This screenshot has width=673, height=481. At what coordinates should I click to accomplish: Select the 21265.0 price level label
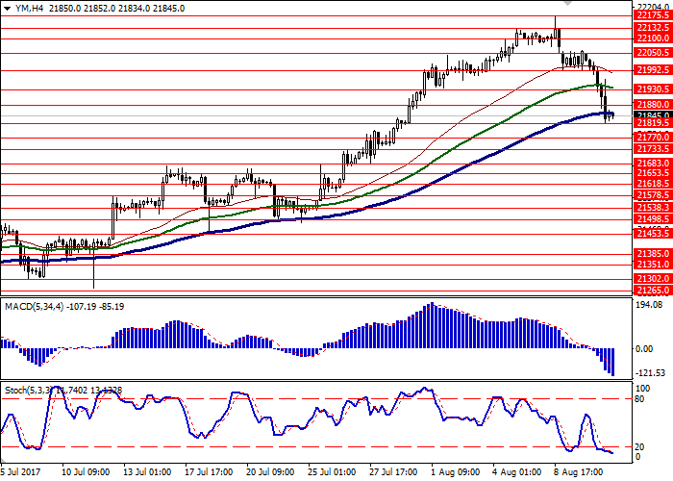(x=653, y=291)
